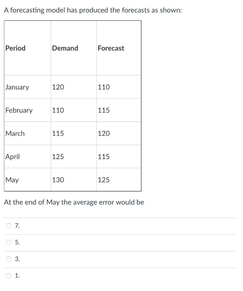Click the May row label

pyautogui.click(x=11, y=180)
